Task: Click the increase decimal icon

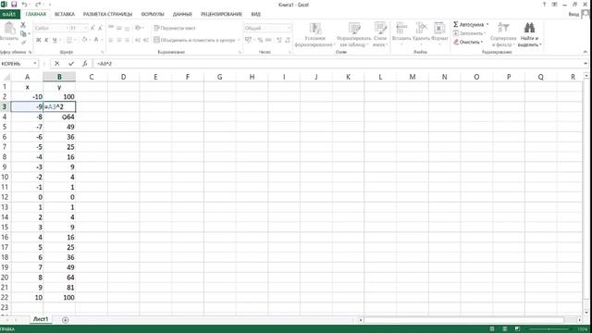Action: pos(279,40)
